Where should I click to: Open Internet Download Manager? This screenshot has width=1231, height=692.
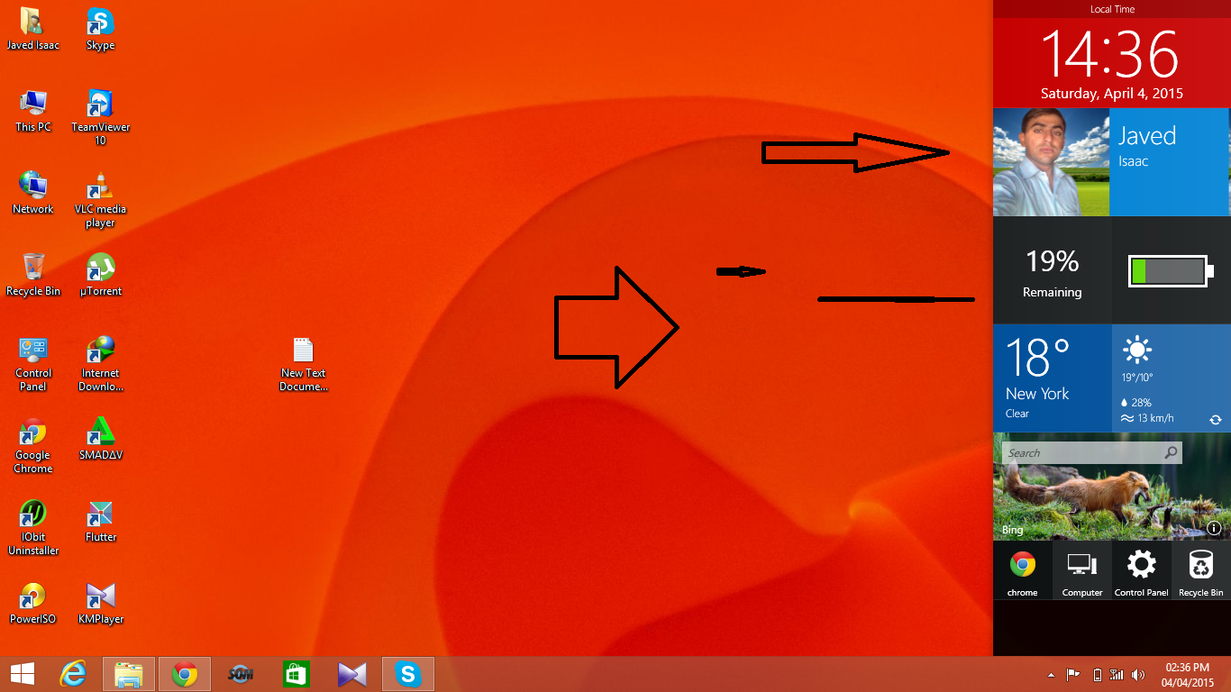(99, 350)
